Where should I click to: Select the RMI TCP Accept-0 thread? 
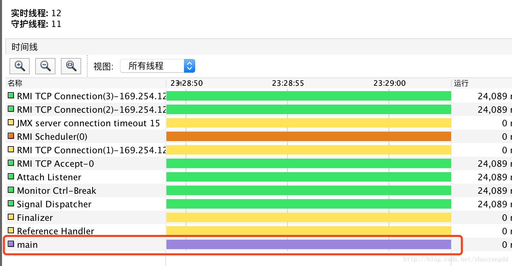[x=55, y=164]
